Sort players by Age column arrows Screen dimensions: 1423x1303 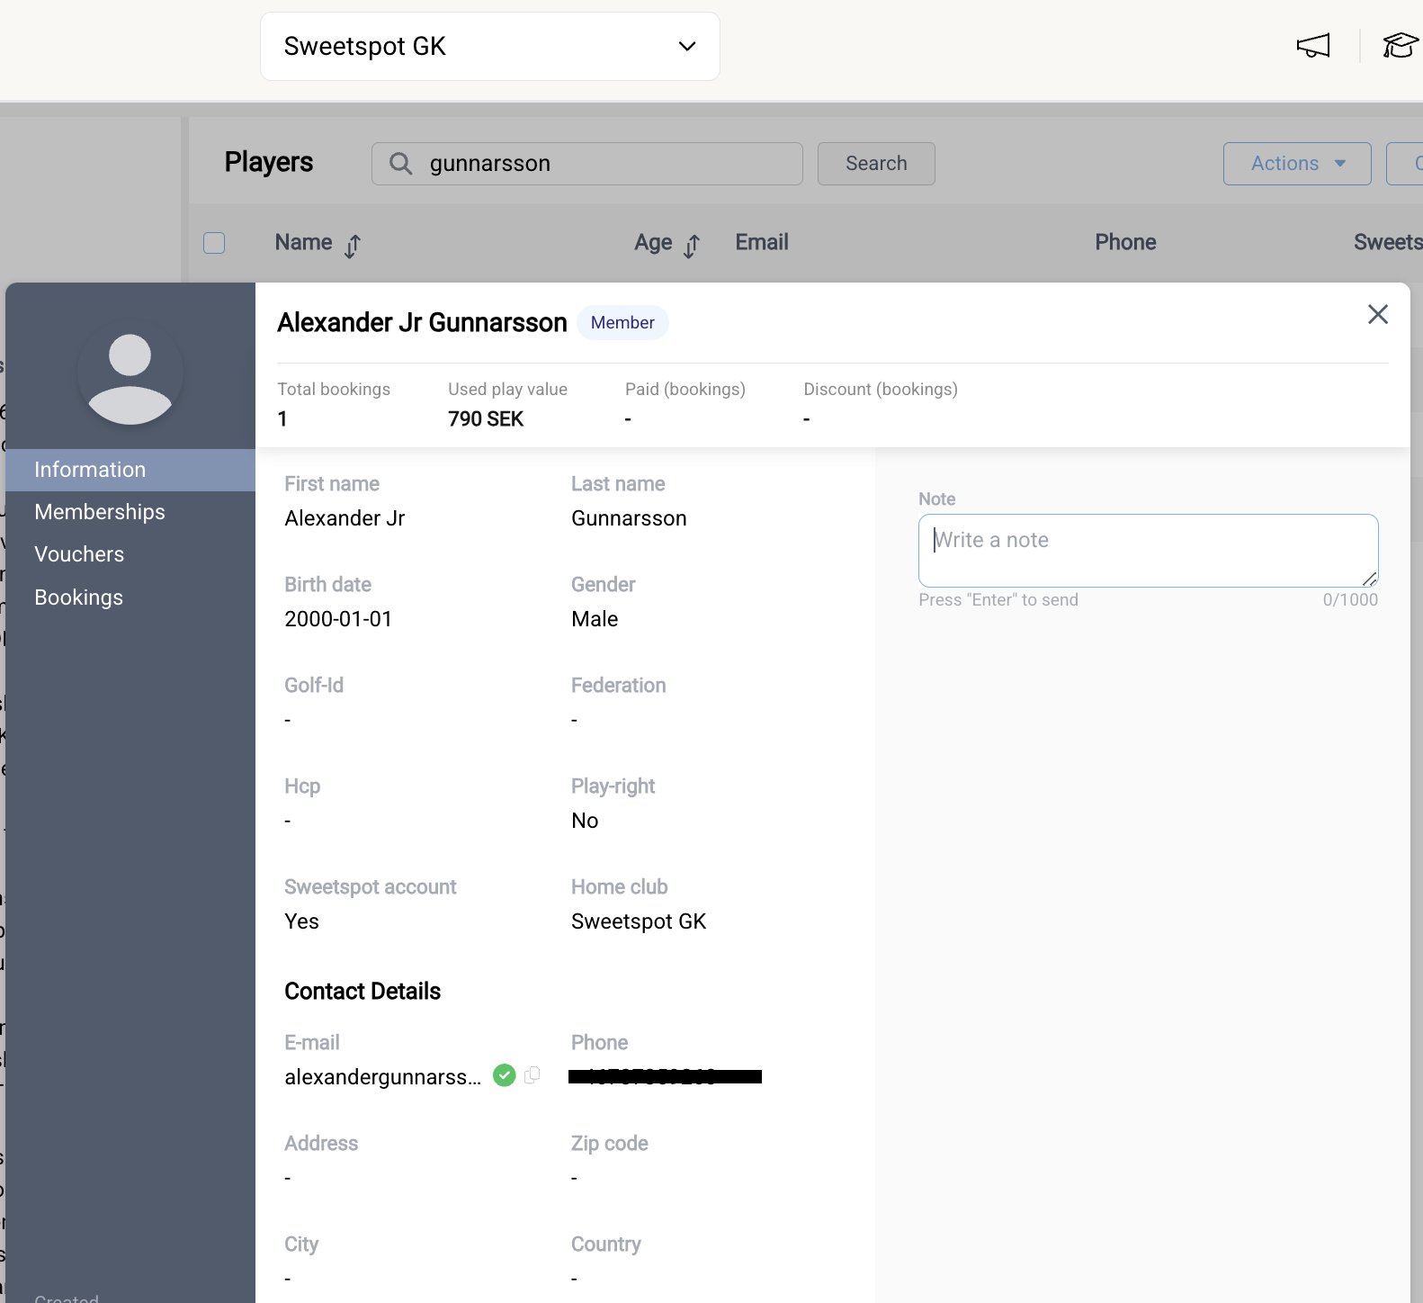[691, 245]
